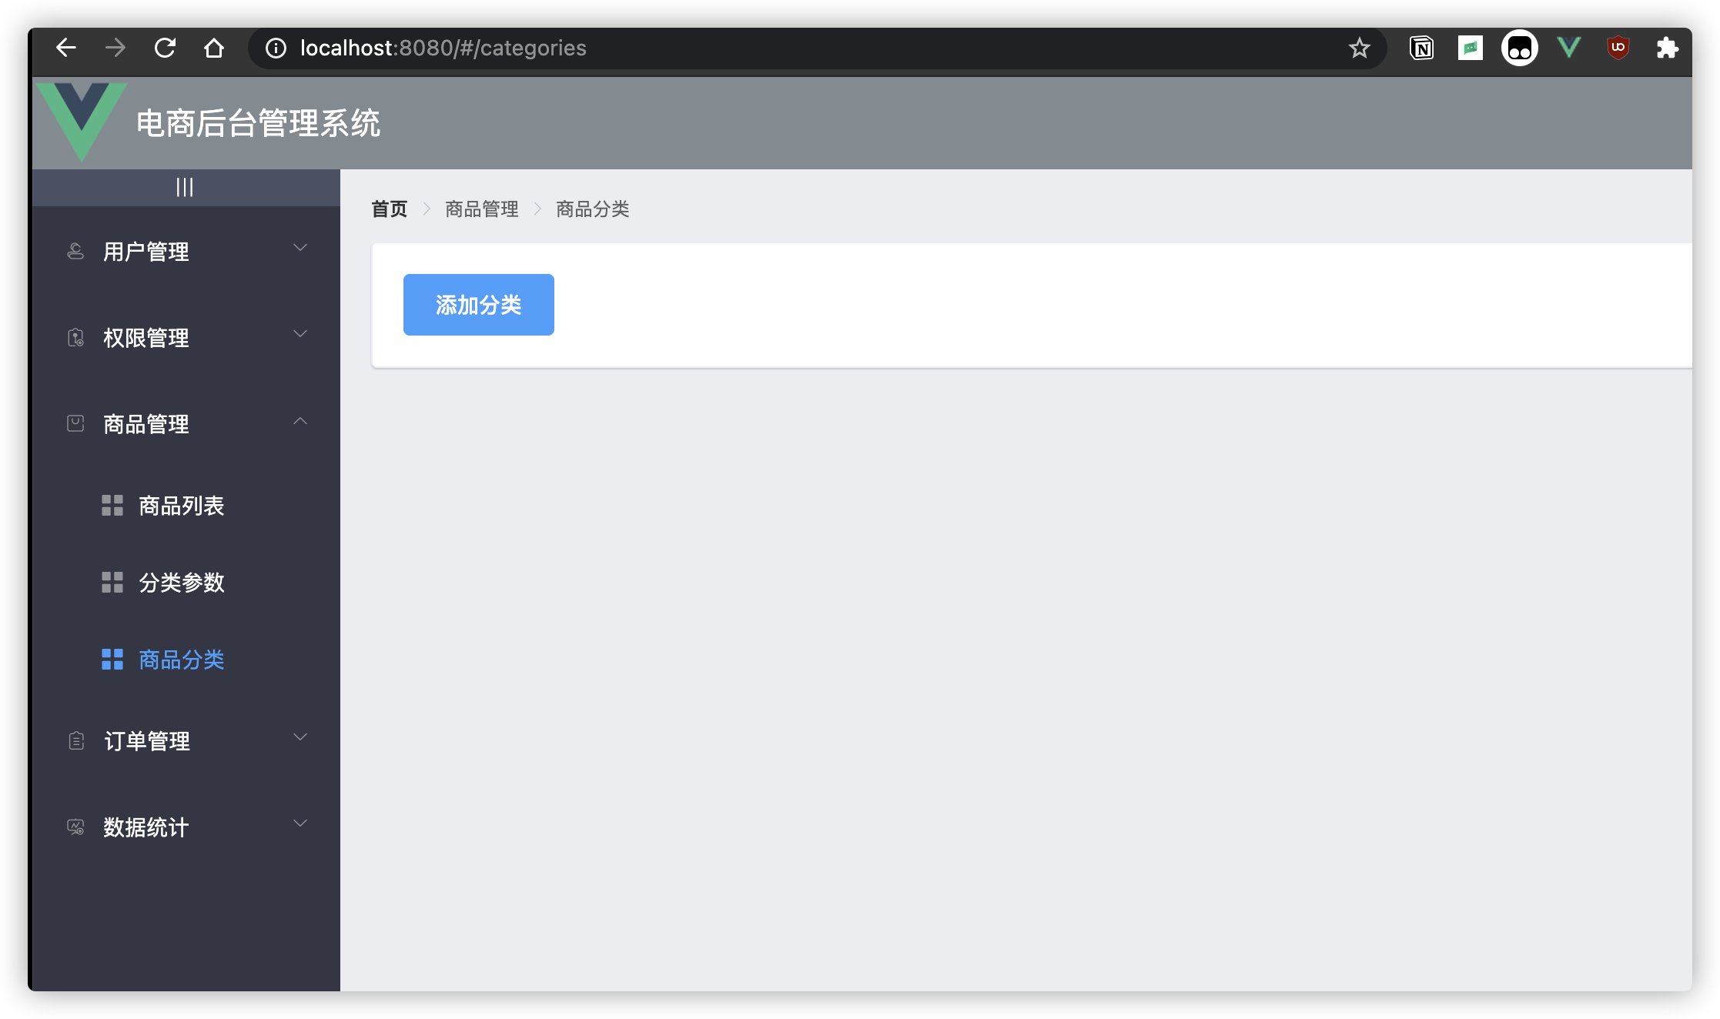1720x1019 pixels.
Task: Open the 用户管理 menu
Action: pos(186,251)
